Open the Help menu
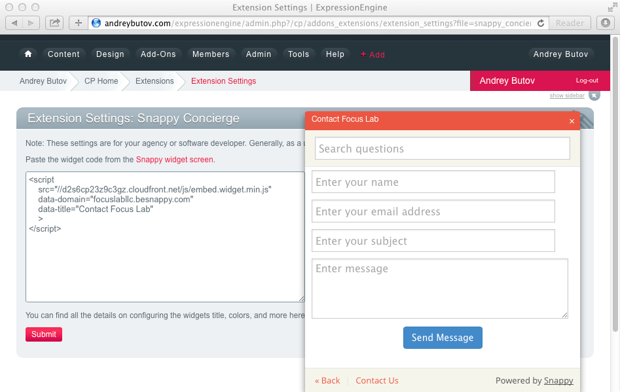 tap(335, 54)
